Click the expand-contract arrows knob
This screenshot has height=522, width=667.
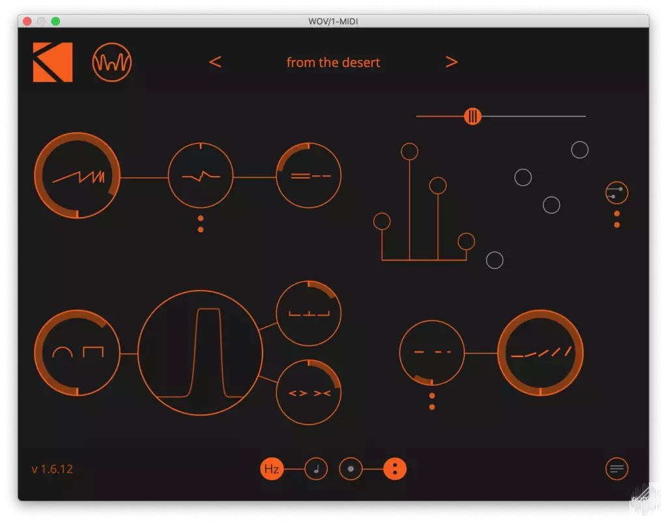pos(309,392)
